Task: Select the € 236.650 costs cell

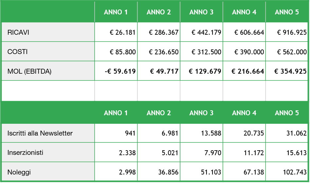Action: (x=159, y=51)
